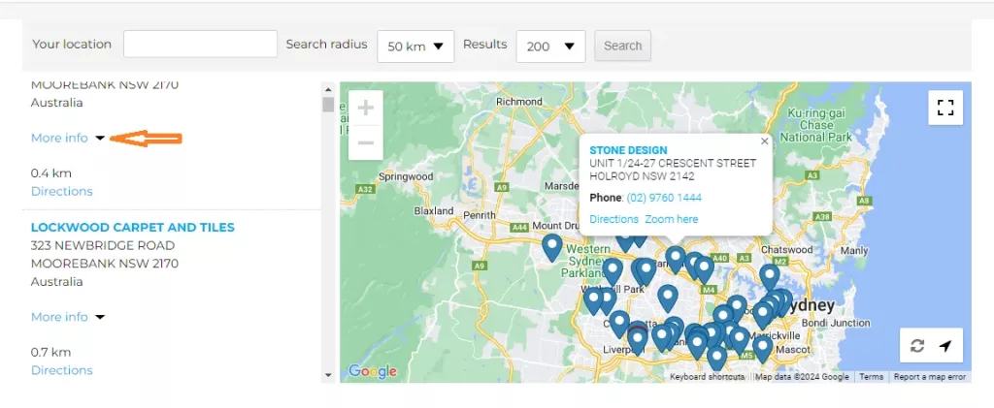Screen dimensions: 994x408
Task: Click the map reset refresh icon
Action: coord(917,346)
